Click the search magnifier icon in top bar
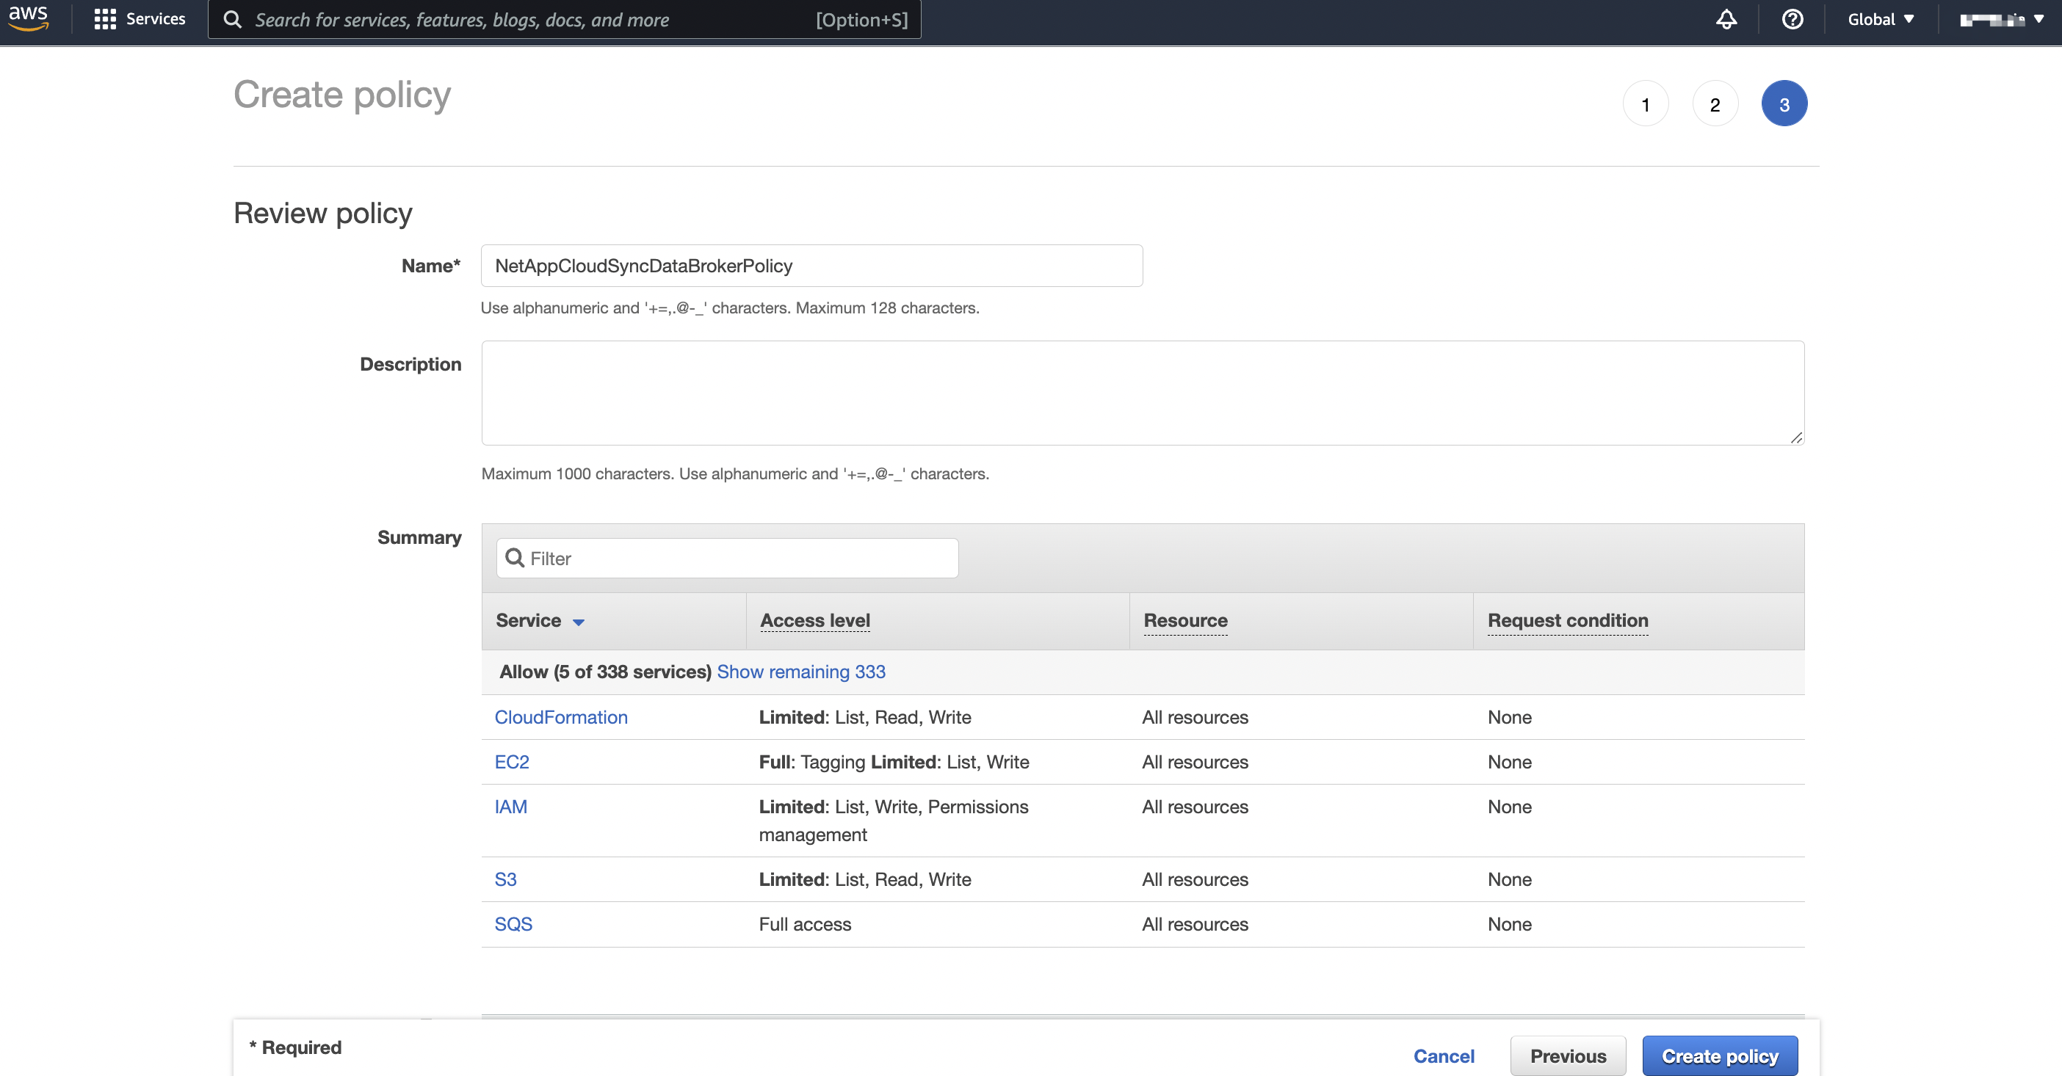2062x1076 pixels. [x=233, y=19]
